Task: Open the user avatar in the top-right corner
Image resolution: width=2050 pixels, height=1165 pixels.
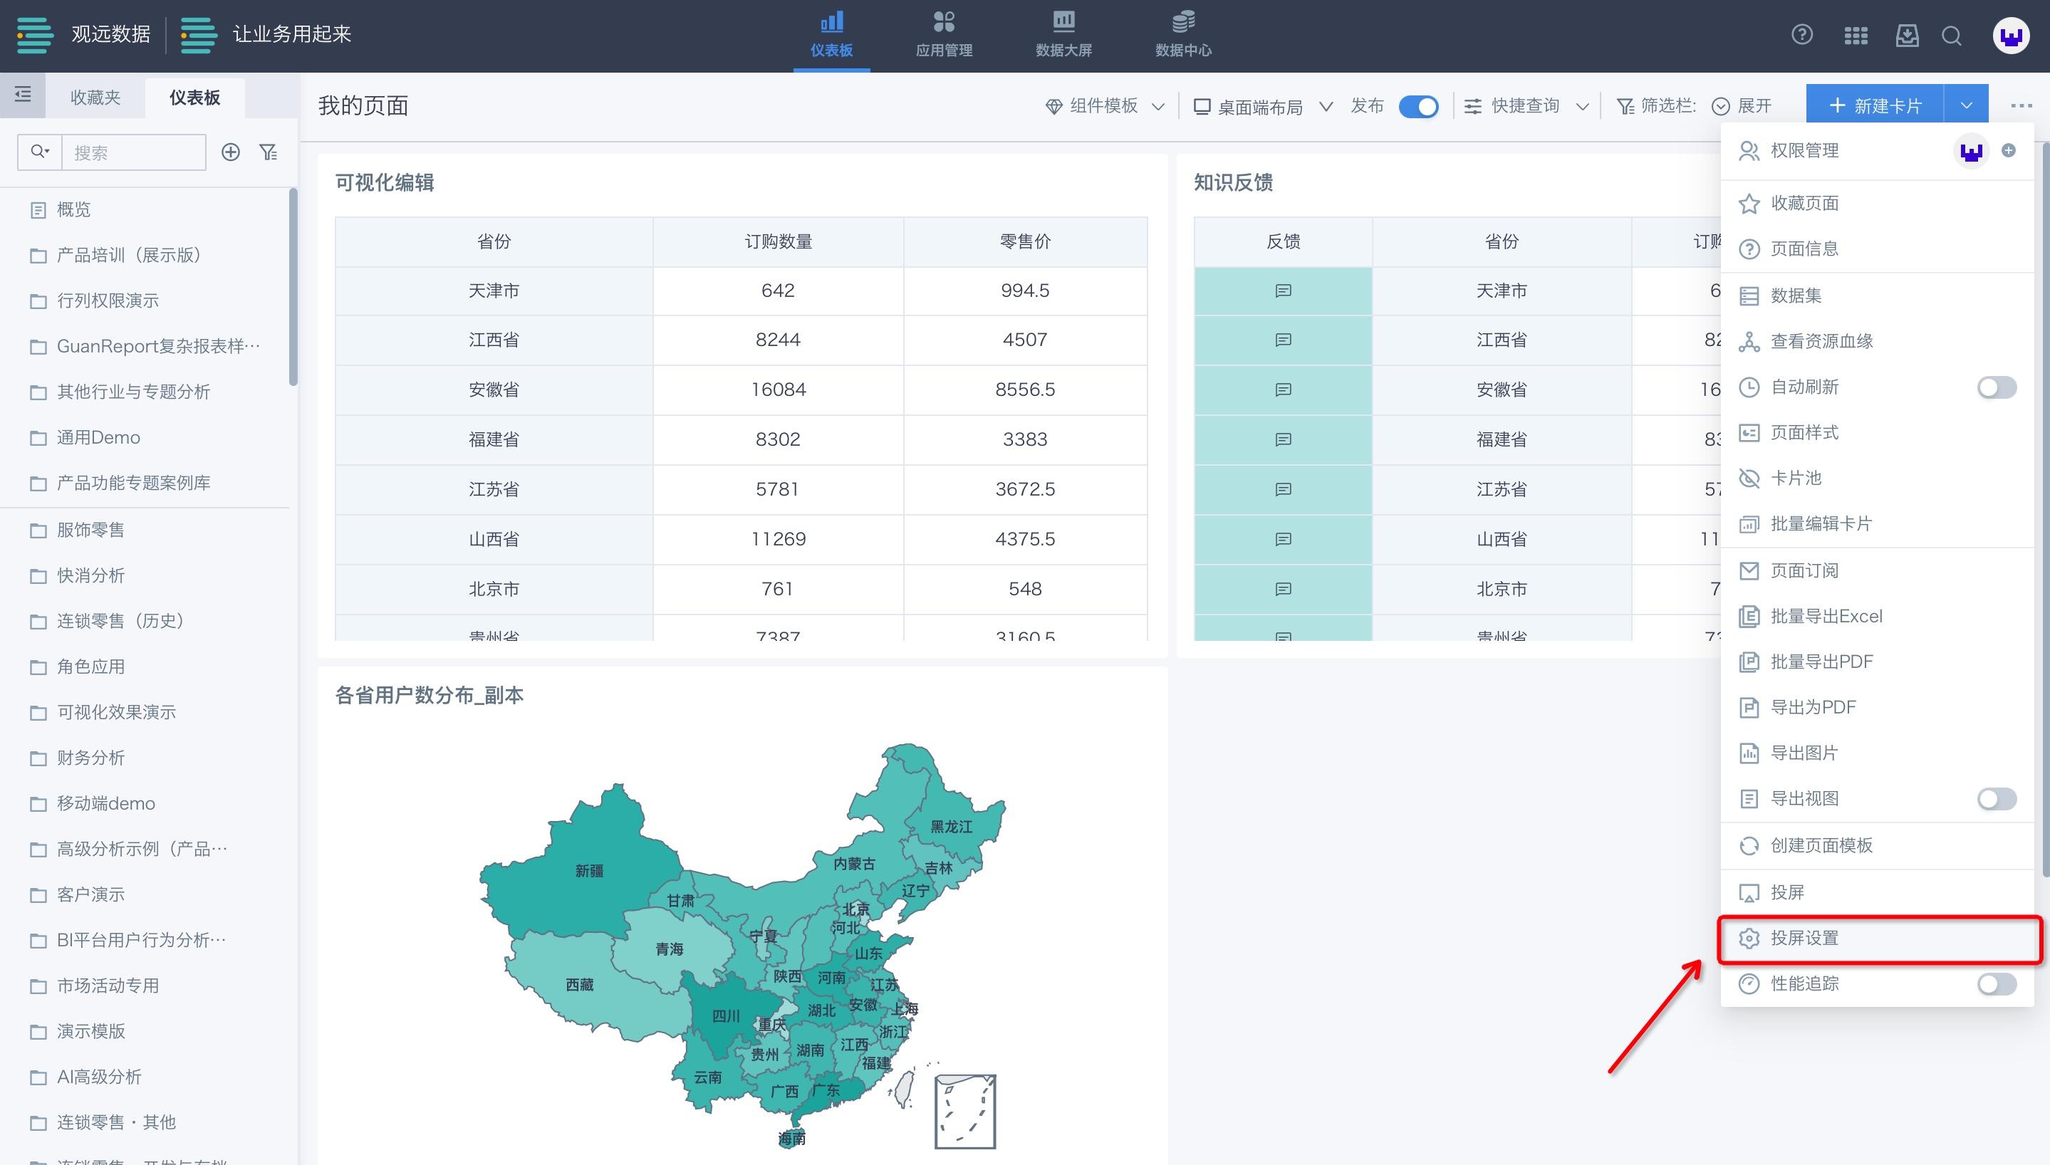Action: tap(2011, 35)
